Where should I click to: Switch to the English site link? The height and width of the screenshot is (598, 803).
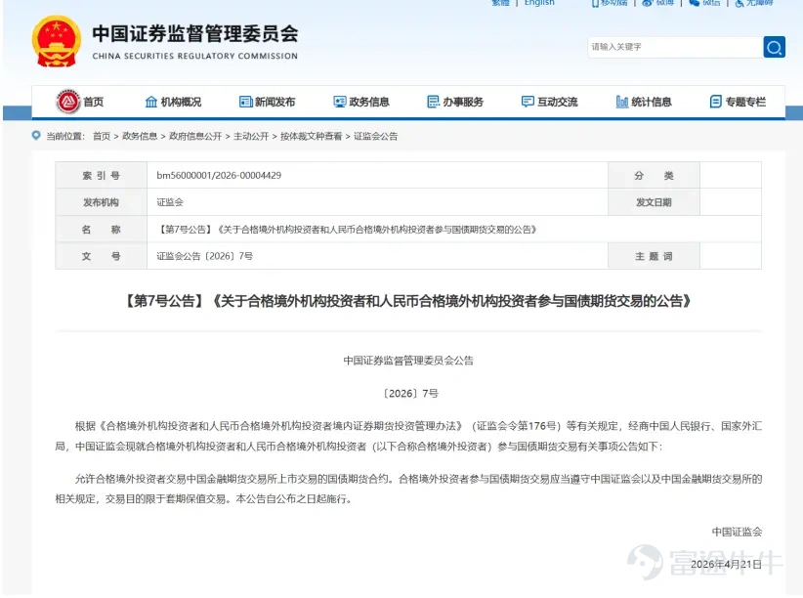539,3
